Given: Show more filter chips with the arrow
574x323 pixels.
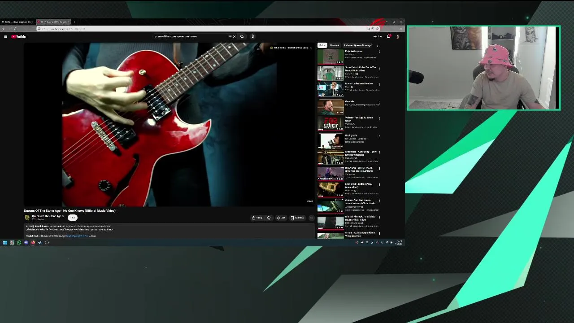Looking at the screenshot, I should pos(377,45).
